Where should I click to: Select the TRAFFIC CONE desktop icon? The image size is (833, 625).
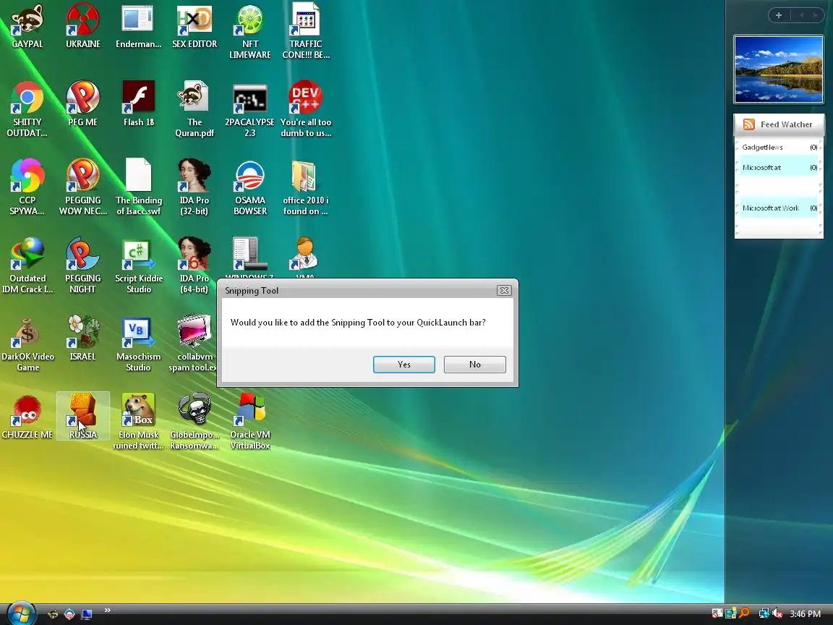(x=305, y=31)
